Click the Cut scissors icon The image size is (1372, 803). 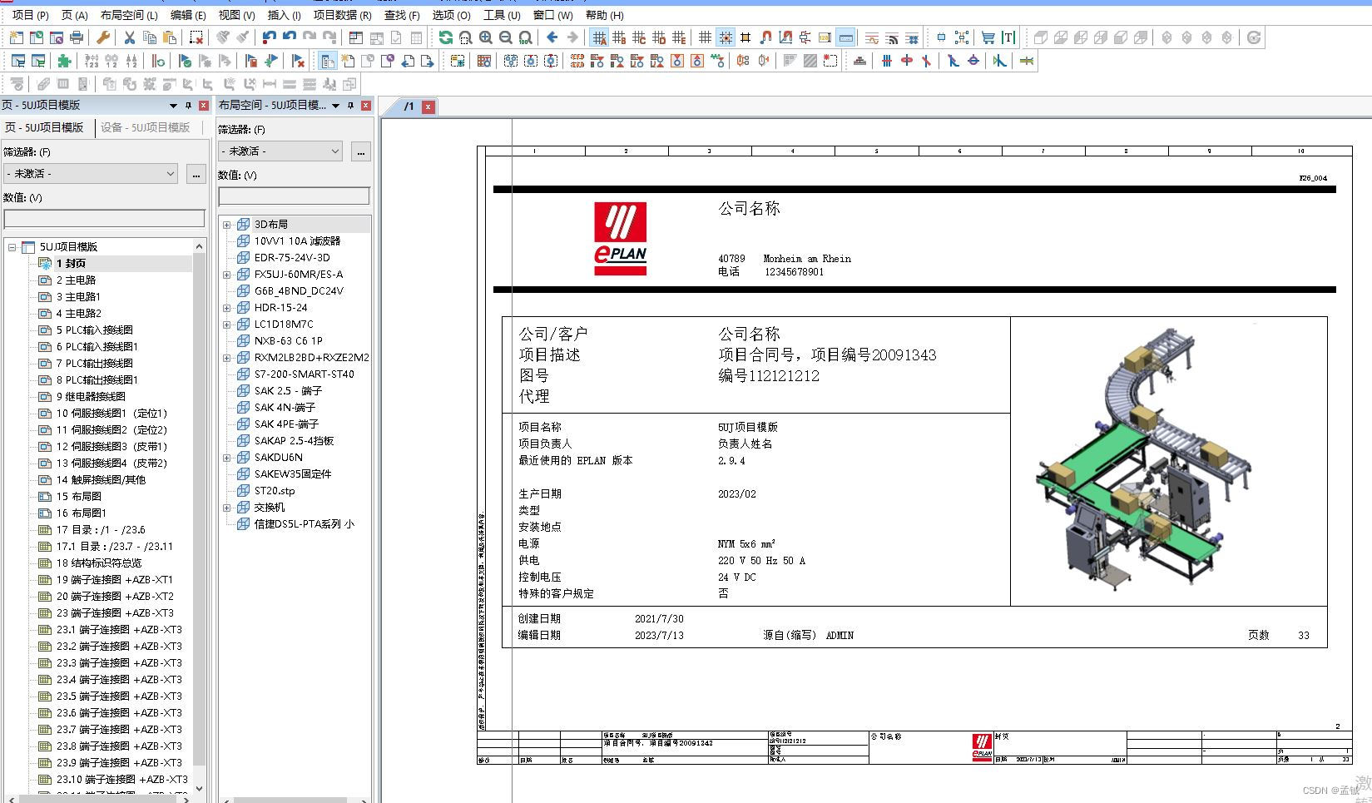(129, 37)
